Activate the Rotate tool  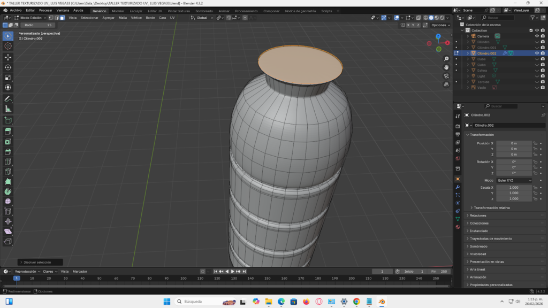point(7,67)
